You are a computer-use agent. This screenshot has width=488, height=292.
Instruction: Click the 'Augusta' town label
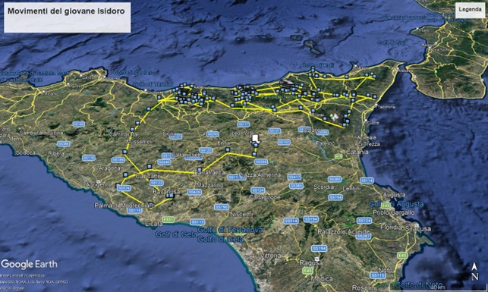[394, 195]
